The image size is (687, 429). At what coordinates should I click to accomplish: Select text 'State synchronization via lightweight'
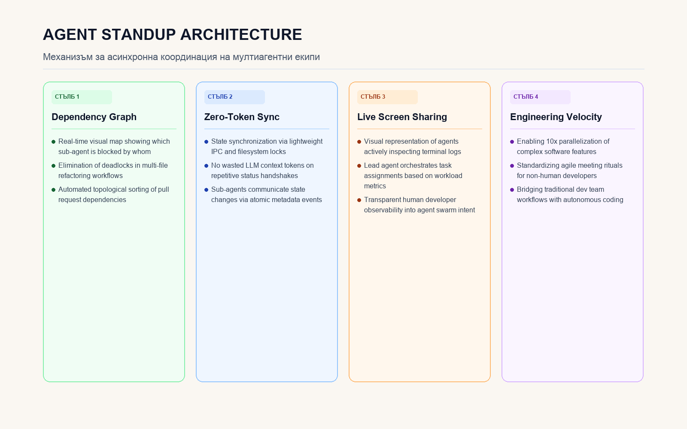pos(267,142)
